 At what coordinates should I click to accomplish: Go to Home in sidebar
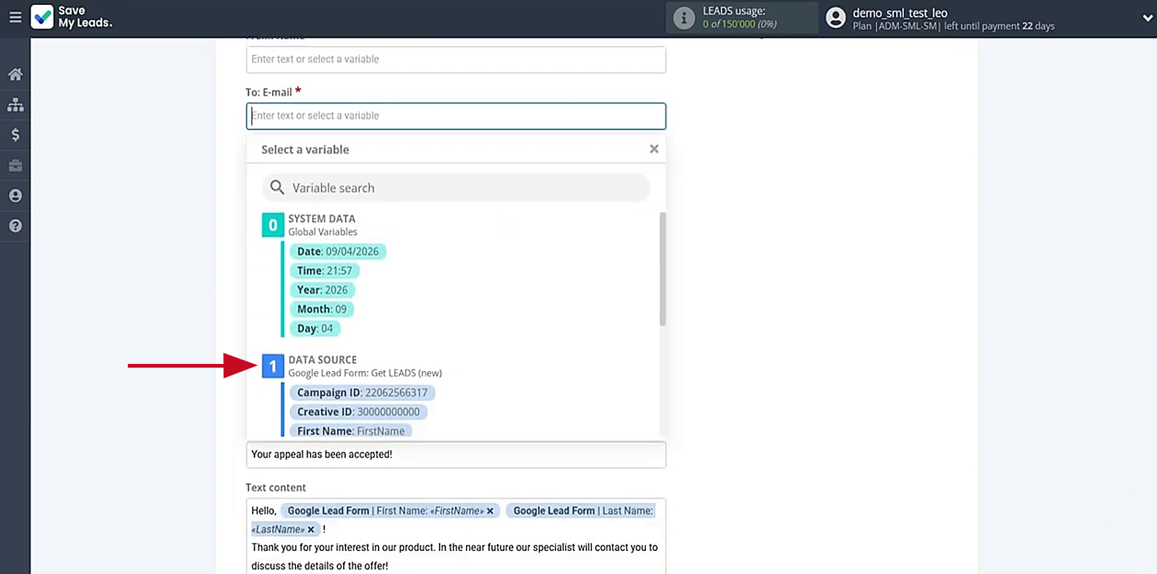pyautogui.click(x=15, y=74)
